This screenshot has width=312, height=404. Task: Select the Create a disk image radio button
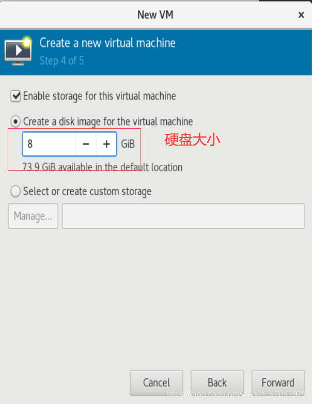point(15,122)
